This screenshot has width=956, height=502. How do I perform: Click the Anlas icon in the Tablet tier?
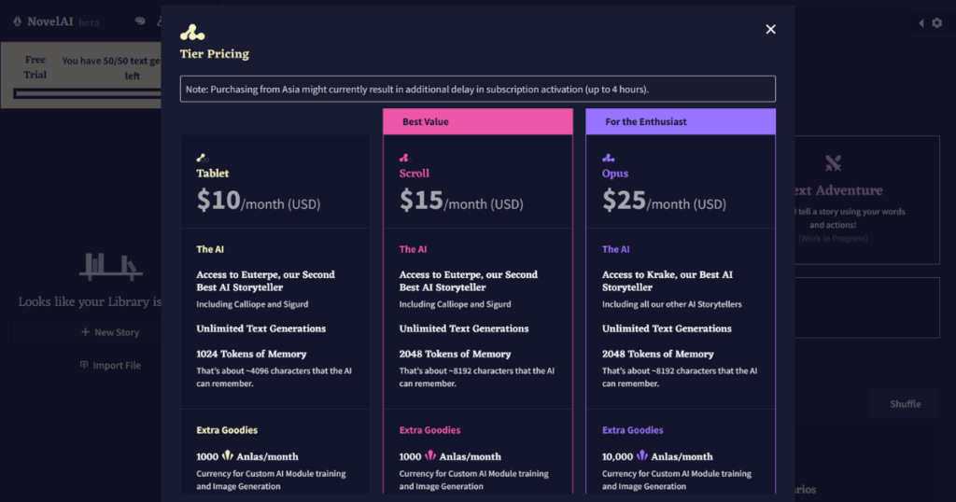coord(228,455)
